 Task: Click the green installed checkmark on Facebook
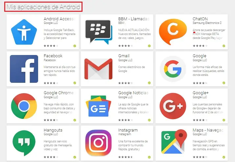(75, 83)
